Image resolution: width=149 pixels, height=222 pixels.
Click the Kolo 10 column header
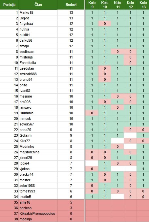105,5
